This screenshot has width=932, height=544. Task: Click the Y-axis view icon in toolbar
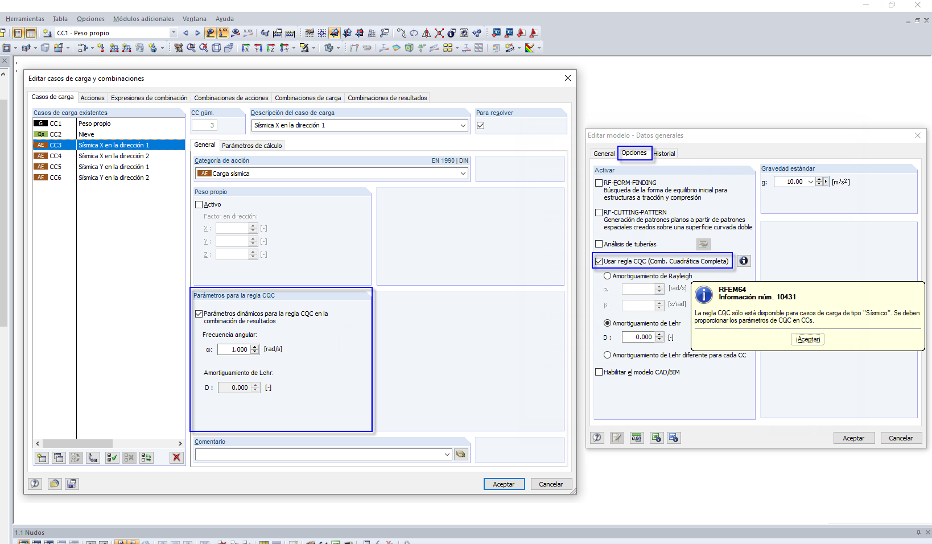[258, 48]
